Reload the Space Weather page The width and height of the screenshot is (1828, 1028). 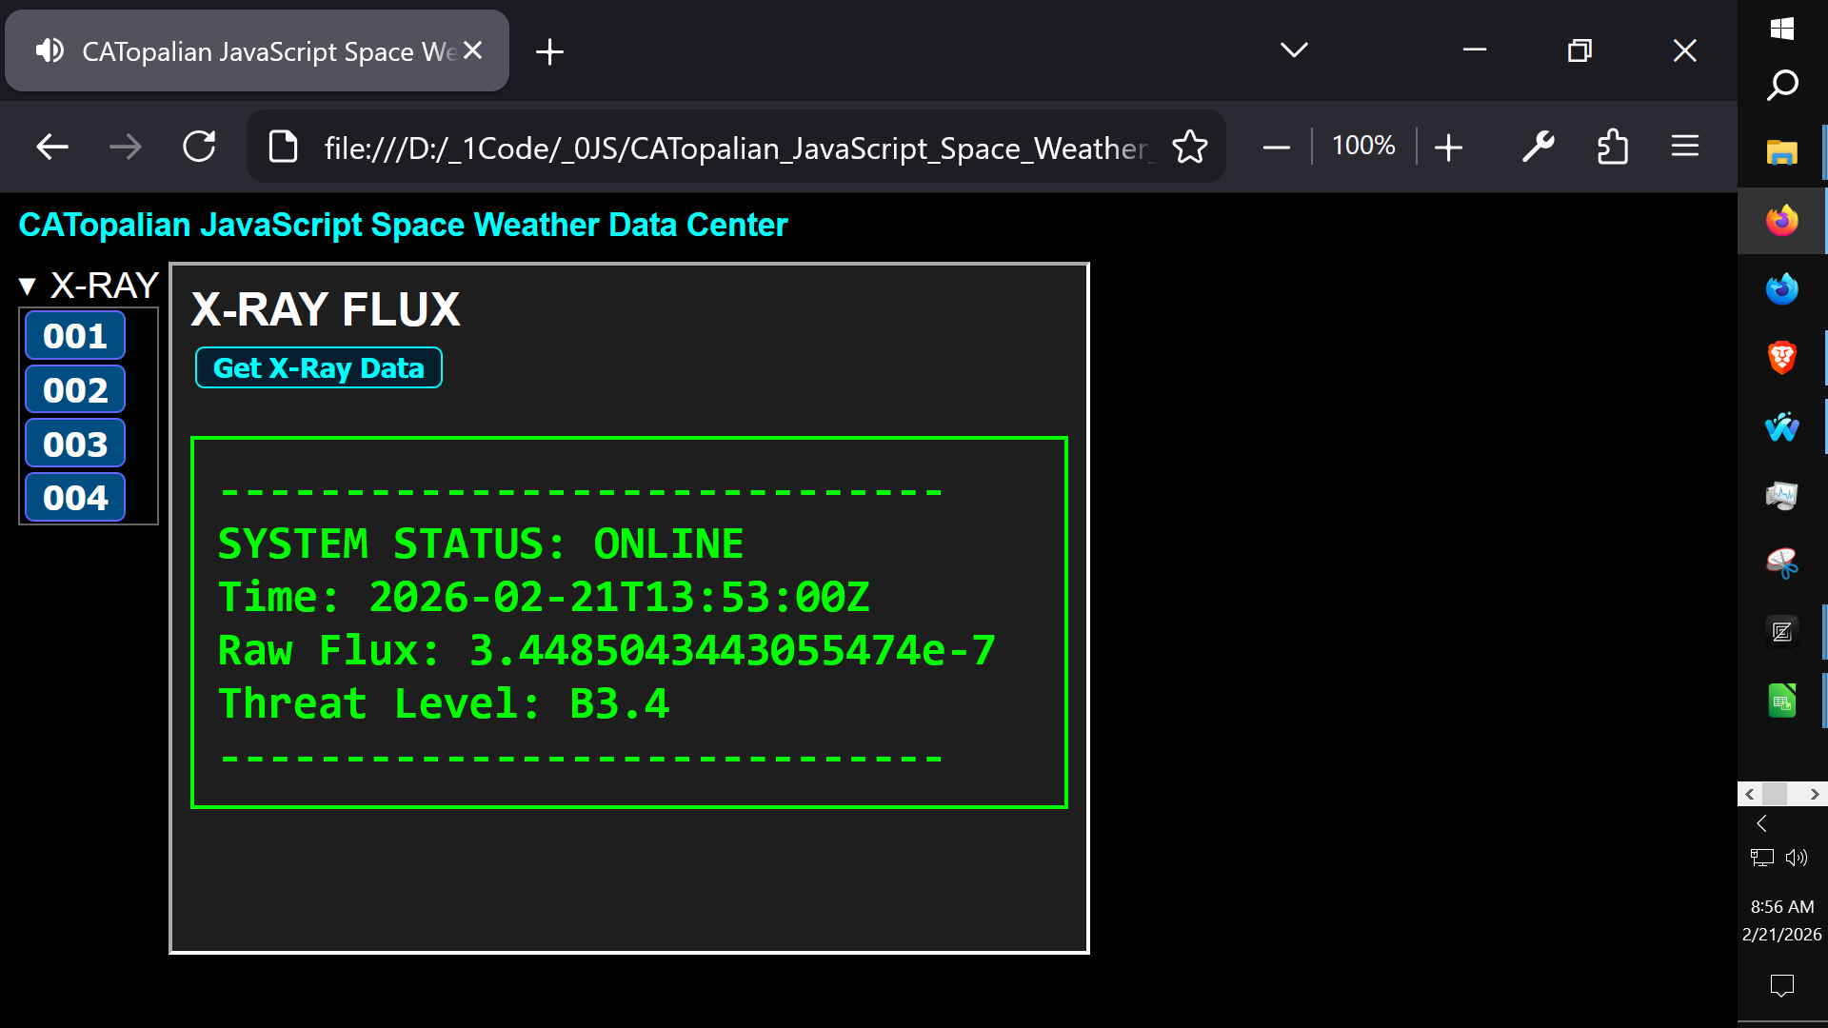199,146
